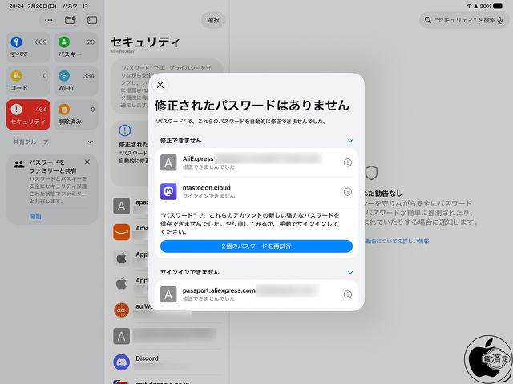This screenshot has height=384, width=513.
Task: Tap the magnifying glass search icon
Action: pyautogui.click(x=427, y=20)
